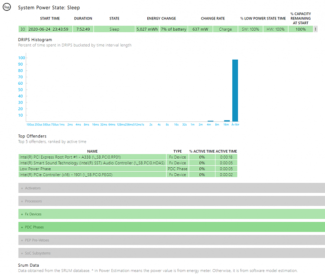Image resolution: width=325 pixels, height=274 pixels.
Task: Click the 50 y-axis label
Action: pyautogui.click(x=20, y=90)
